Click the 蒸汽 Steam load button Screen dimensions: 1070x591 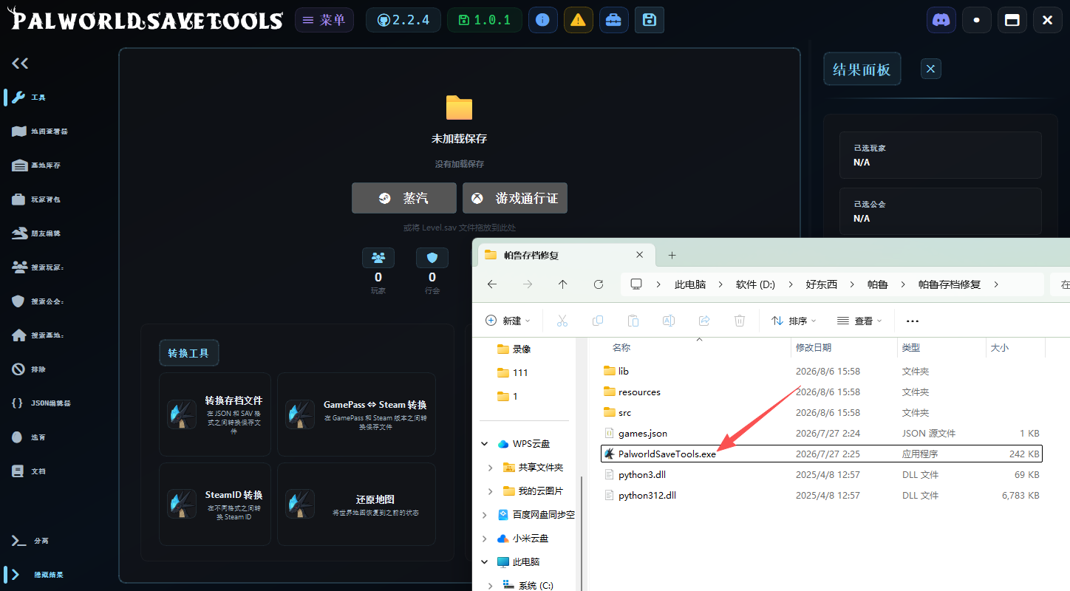click(404, 198)
